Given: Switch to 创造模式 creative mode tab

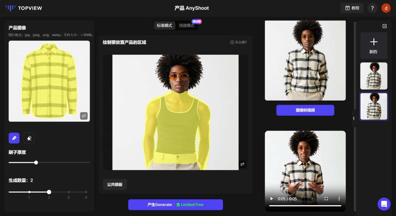Looking at the screenshot, I should [187, 25].
